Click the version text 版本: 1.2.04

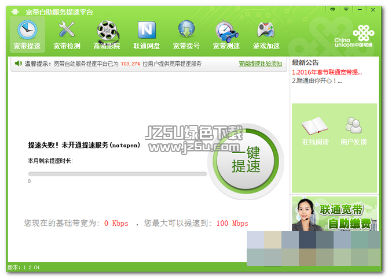(x=24, y=268)
